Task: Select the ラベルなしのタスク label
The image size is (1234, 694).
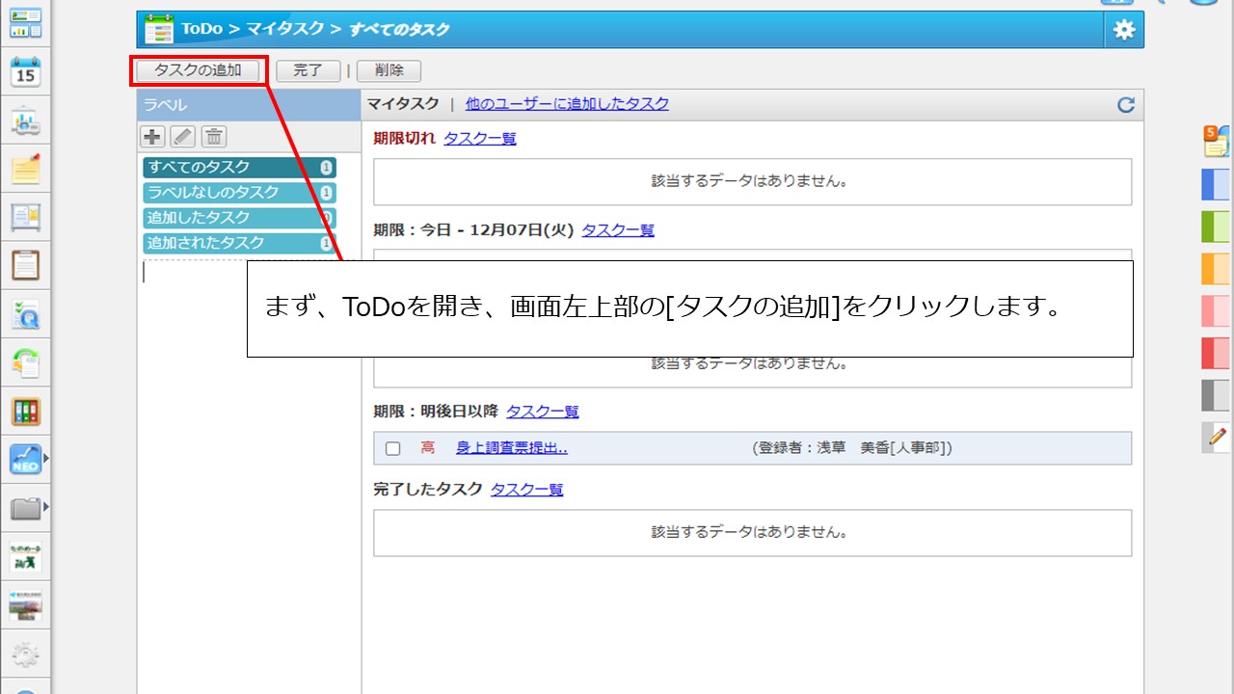Action: tap(213, 193)
